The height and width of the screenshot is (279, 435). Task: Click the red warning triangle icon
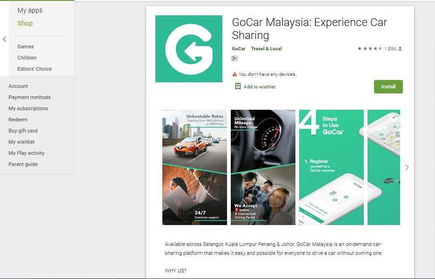tap(234, 74)
